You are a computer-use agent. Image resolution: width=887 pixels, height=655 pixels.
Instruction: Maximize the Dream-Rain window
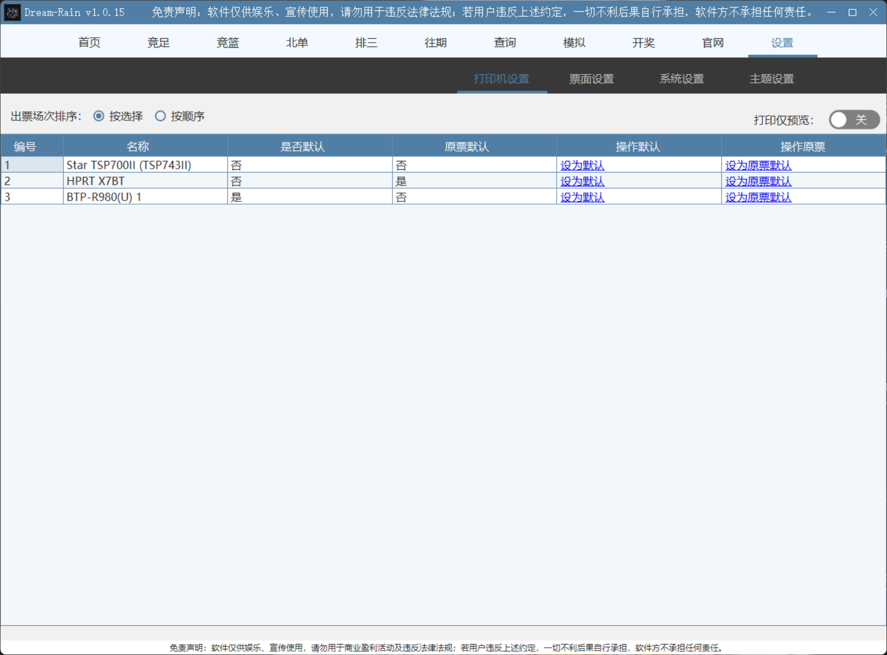[x=852, y=12]
